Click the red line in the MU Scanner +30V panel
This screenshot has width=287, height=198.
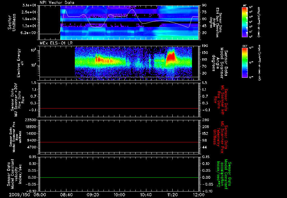click(119, 108)
